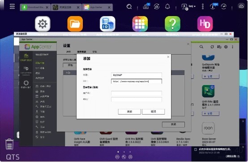Select the multimedia add-ons sidebar icon
The width and height of the screenshot is (248, 162).
26,84
